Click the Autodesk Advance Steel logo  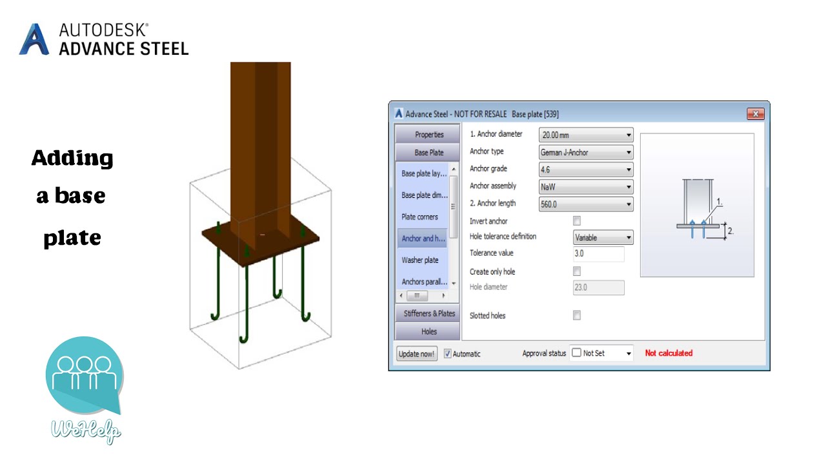(x=104, y=39)
